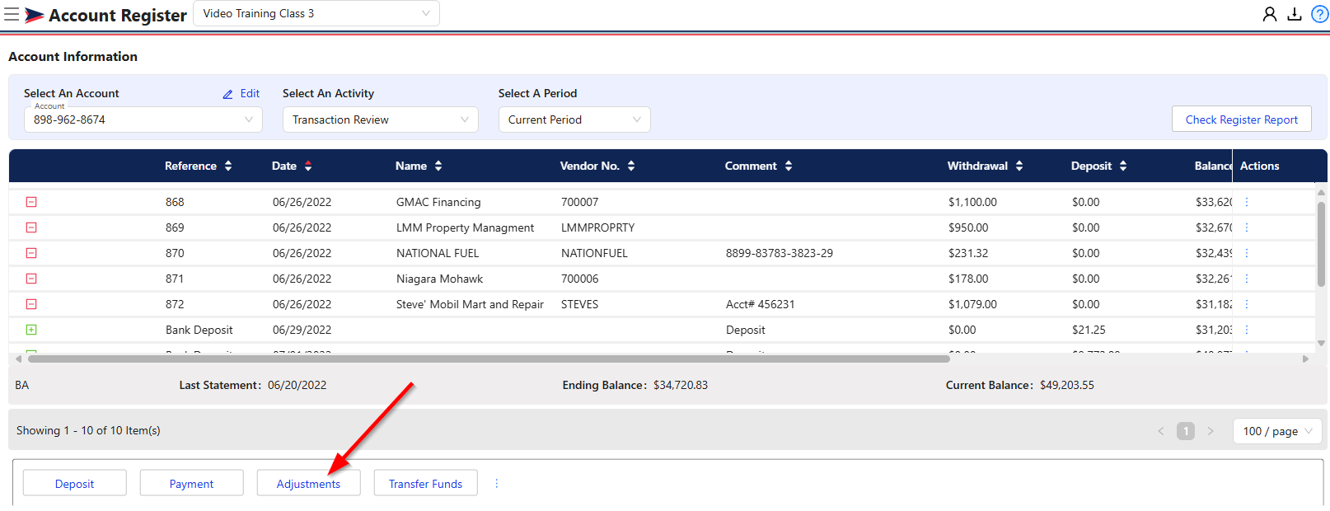Image resolution: width=1330 pixels, height=511 pixels.
Task: Click the horizontal table scrollbar
Action: [x=489, y=359]
